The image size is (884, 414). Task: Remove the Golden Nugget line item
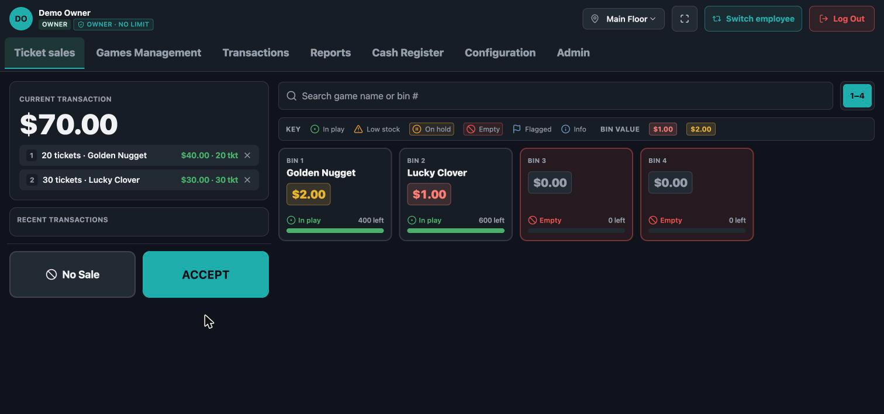[247, 155]
